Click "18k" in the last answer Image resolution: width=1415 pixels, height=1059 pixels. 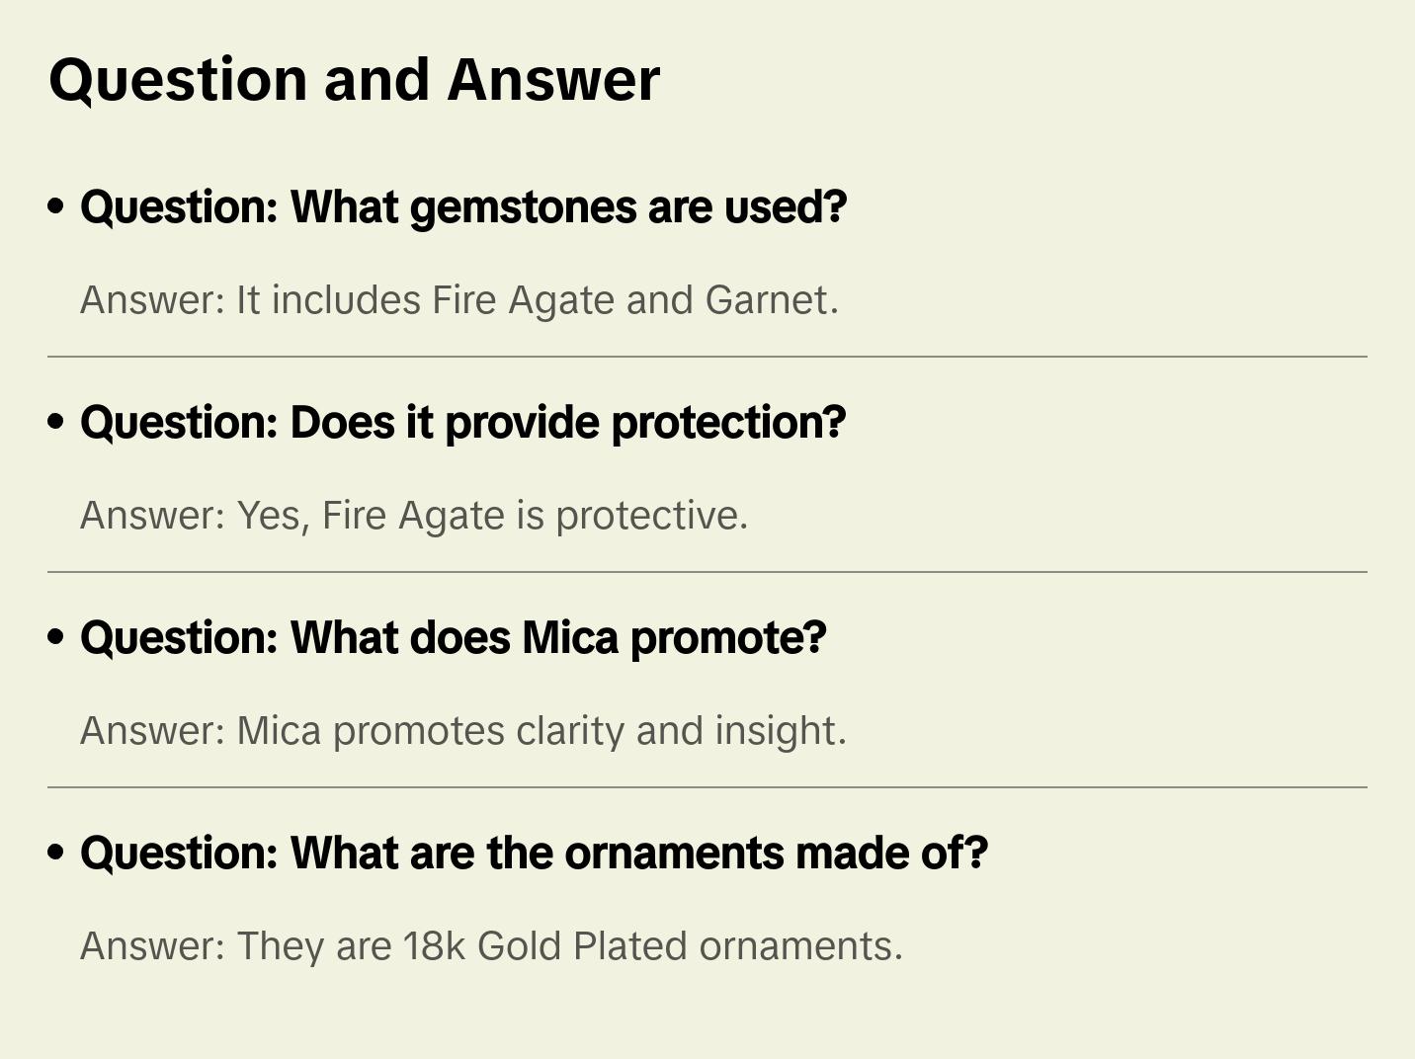coord(434,946)
